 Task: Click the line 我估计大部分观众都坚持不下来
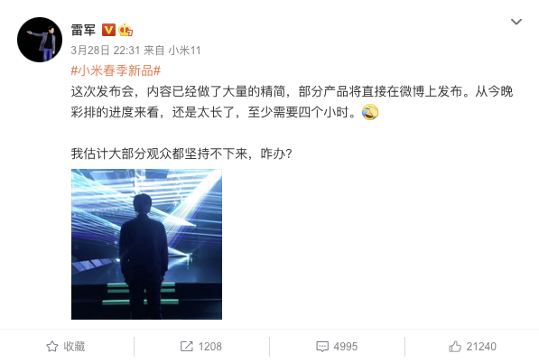pyautogui.click(x=181, y=154)
